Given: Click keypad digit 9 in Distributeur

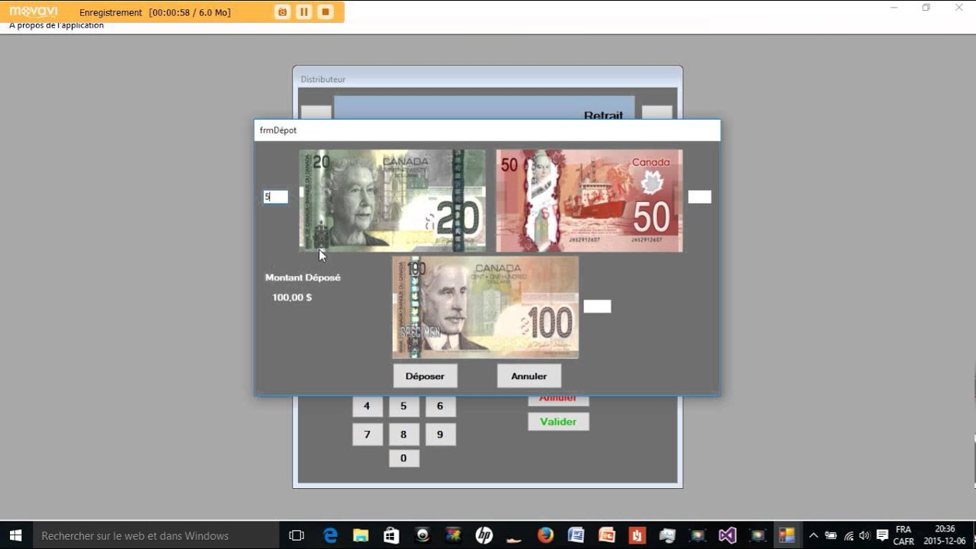Looking at the screenshot, I should point(440,435).
